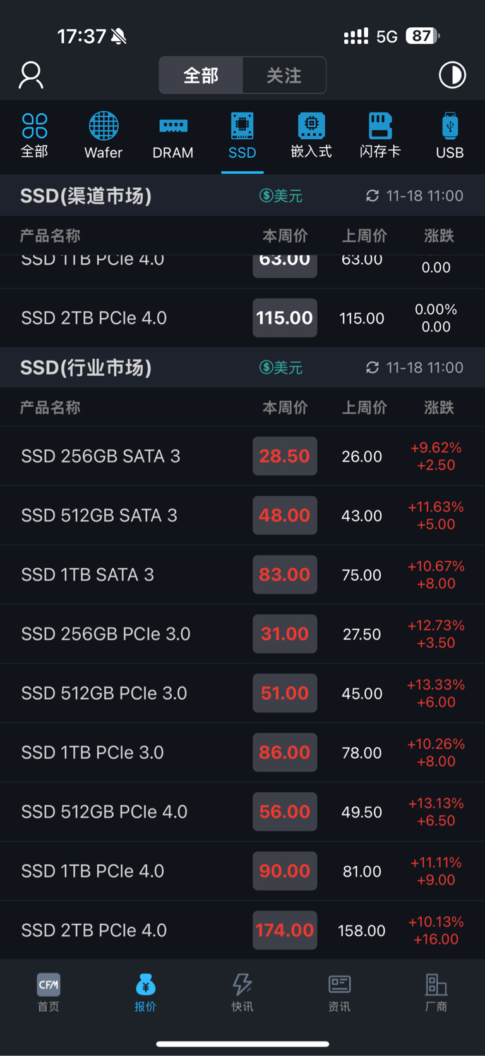Switch to the 关注 segment

(284, 75)
